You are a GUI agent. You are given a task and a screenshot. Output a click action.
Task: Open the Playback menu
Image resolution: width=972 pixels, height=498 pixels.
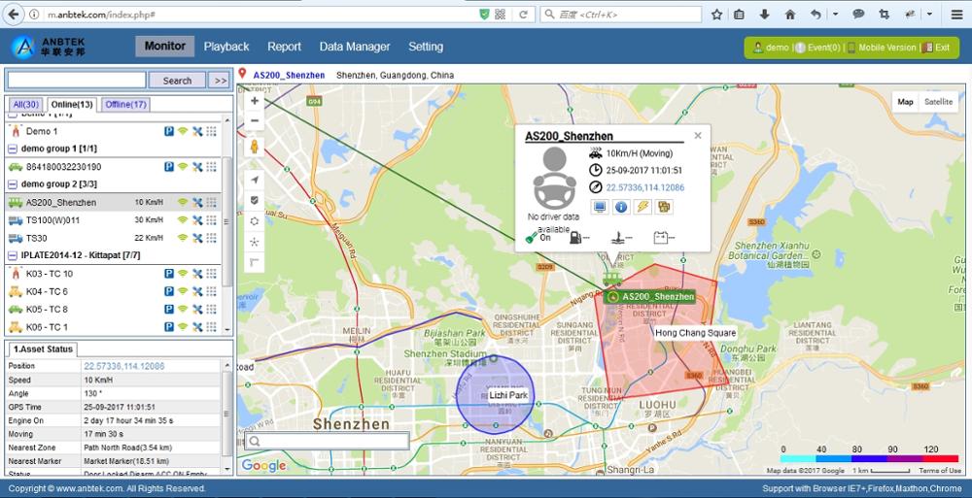[x=226, y=47]
